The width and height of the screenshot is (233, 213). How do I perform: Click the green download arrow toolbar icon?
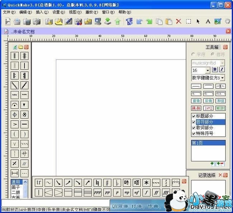point(108,21)
